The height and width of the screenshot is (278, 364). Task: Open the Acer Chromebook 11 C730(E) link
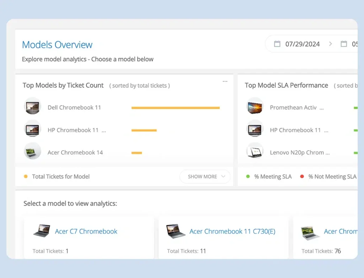pyautogui.click(x=232, y=231)
